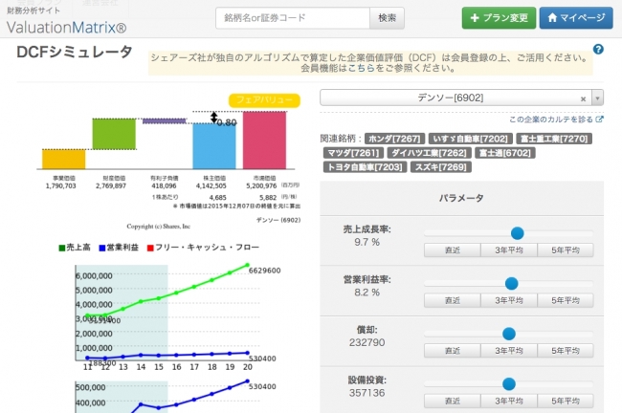
Task: Set 設備投資 to 5年平均
Action: pos(566,402)
